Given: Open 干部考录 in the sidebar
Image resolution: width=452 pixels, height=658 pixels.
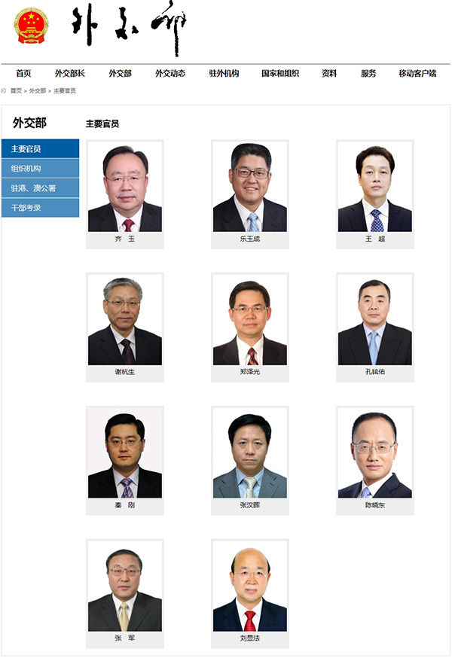Looking at the screenshot, I should (41, 208).
